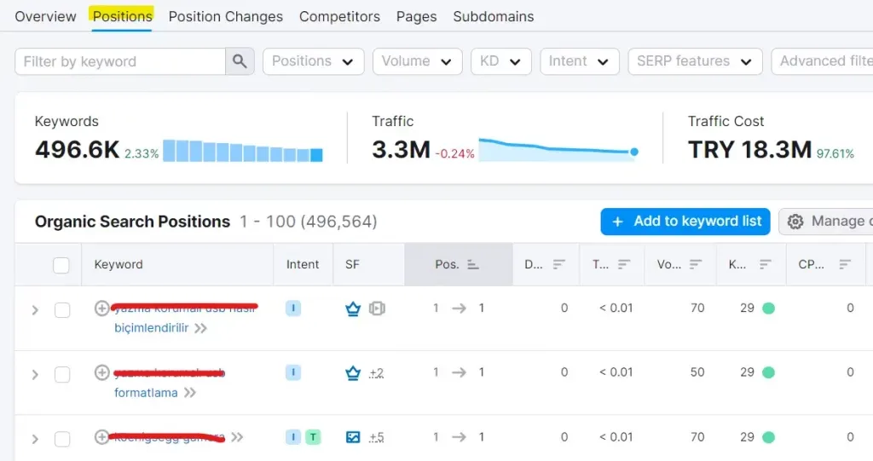Click the gear icon on Manage button
This screenshot has width=873, height=461.
click(x=795, y=222)
